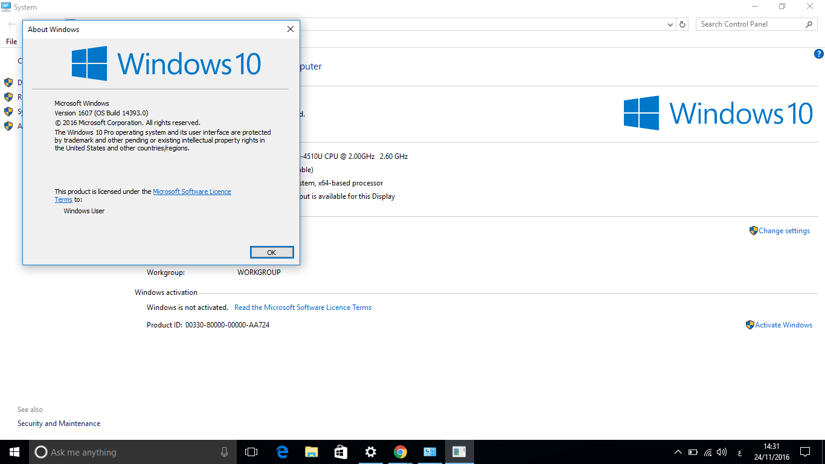The height and width of the screenshot is (464, 825).
Task: Close the About Windows dialog
Action: [290, 29]
